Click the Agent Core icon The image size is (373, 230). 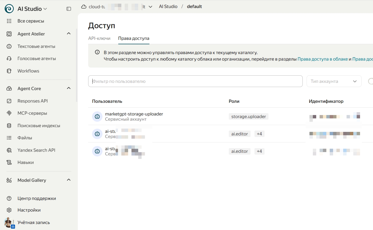coord(9,89)
